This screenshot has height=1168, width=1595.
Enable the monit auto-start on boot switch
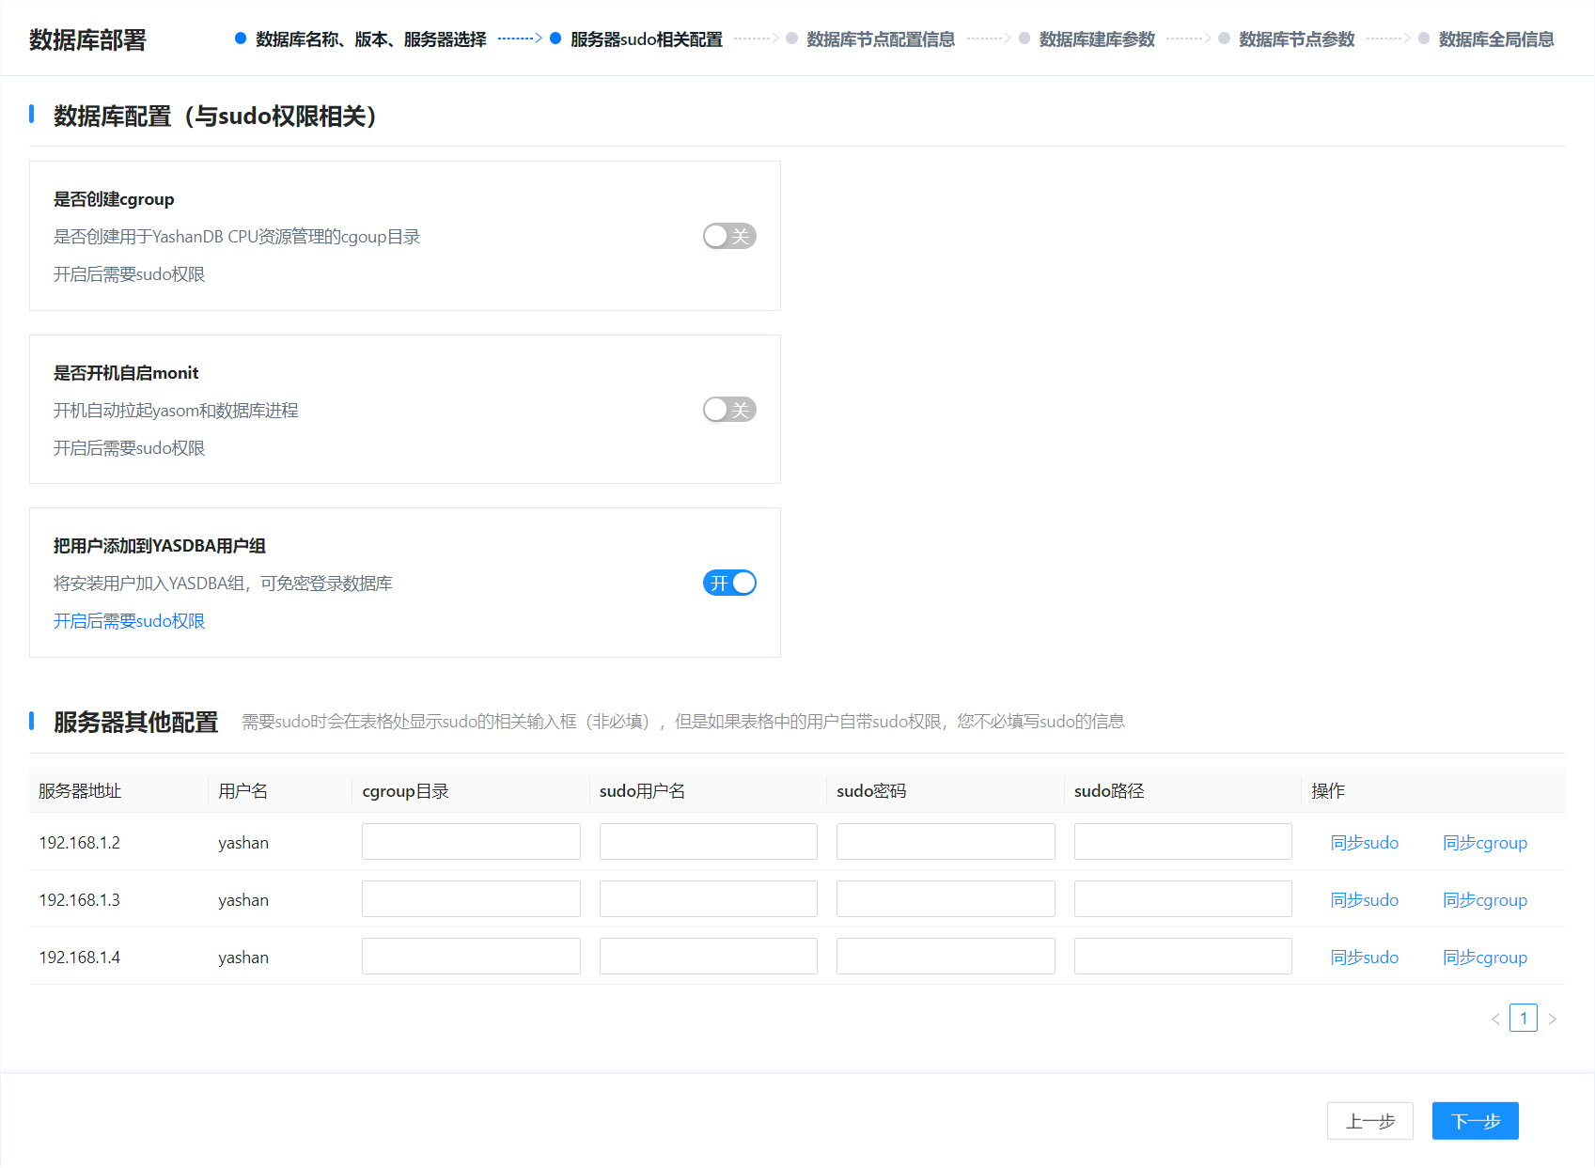pyautogui.click(x=729, y=410)
